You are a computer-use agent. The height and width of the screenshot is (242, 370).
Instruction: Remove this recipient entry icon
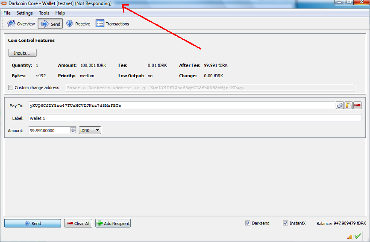[357, 105]
